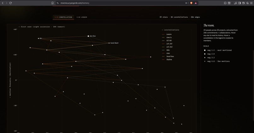Bookmark this page with the bookmark icon
The image size is (254, 133).
[53, 3]
